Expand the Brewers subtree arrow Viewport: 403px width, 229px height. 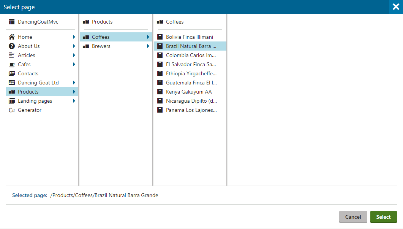pyautogui.click(x=148, y=46)
